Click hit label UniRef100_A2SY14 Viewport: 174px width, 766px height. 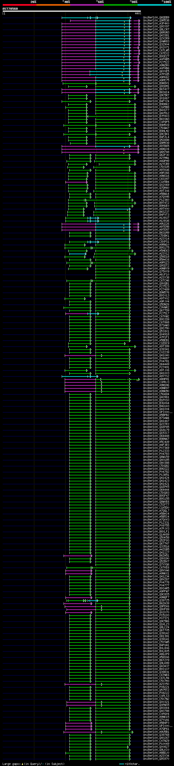pyautogui.click(x=156, y=239)
